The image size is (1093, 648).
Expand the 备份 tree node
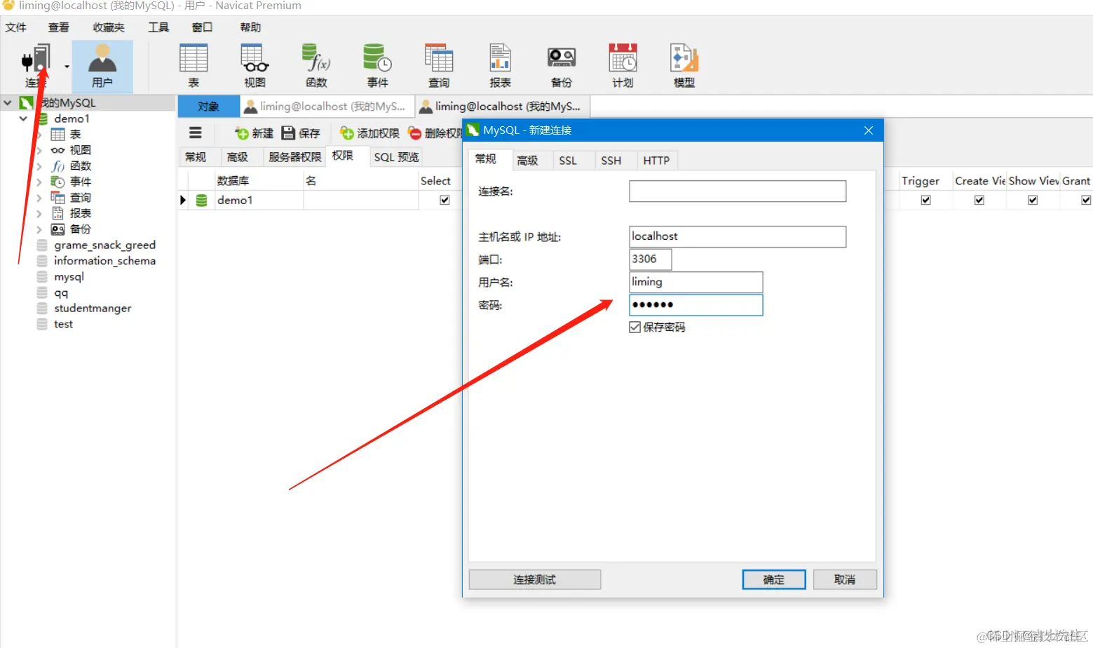39,229
